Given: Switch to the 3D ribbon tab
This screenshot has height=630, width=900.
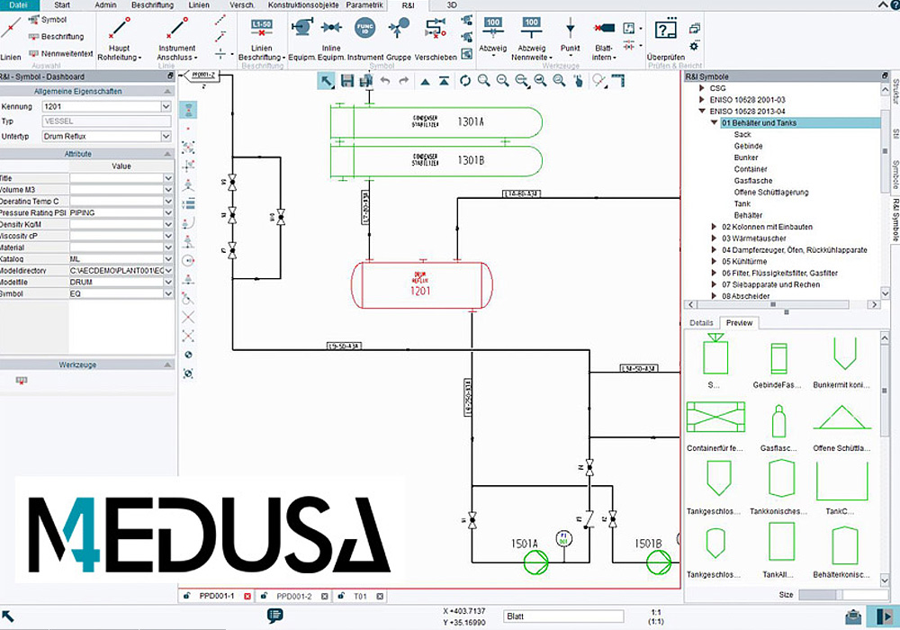Looking at the screenshot, I should click(x=453, y=4).
